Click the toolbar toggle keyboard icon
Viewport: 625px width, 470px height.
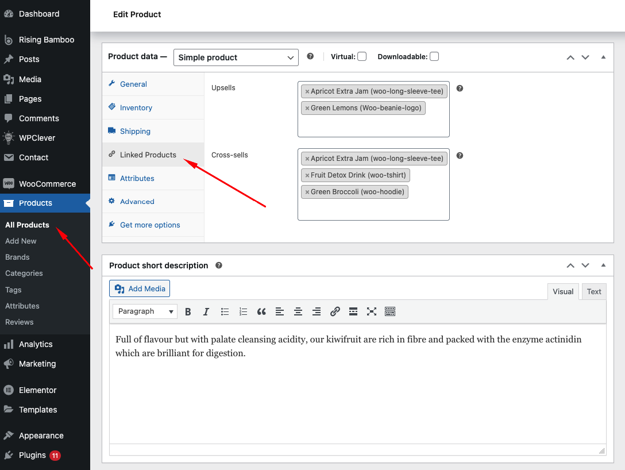[x=390, y=311]
